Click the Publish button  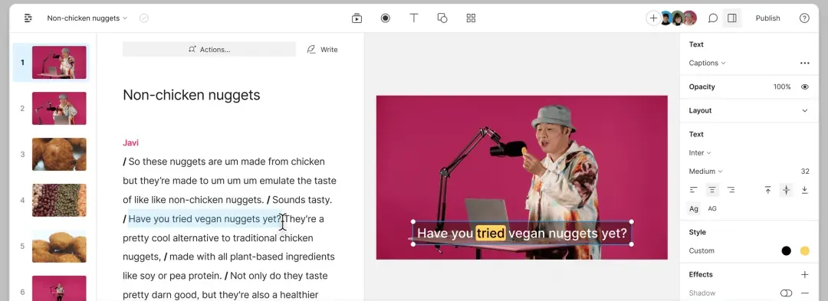pos(767,18)
